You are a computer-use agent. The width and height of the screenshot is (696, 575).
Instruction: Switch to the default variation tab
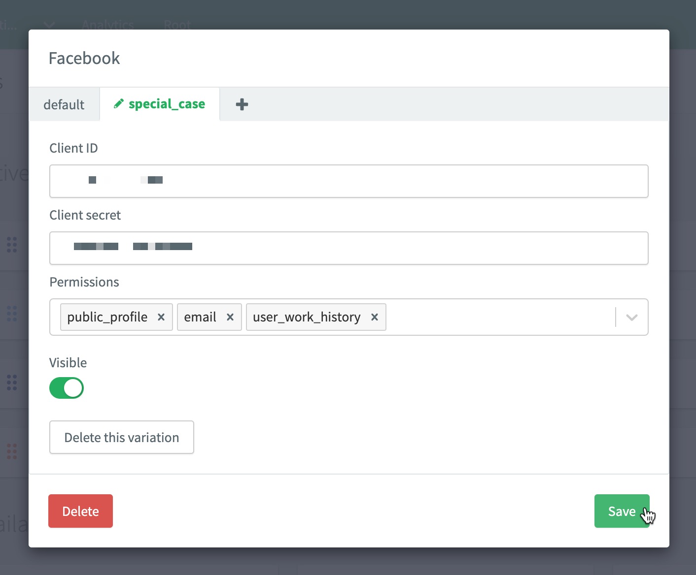pos(64,104)
